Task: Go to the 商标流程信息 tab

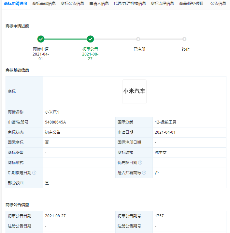Action: click(162, 4)
